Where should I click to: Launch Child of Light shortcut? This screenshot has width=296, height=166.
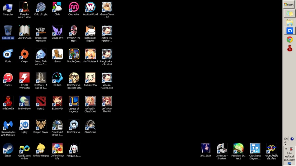tap(41, 9)
